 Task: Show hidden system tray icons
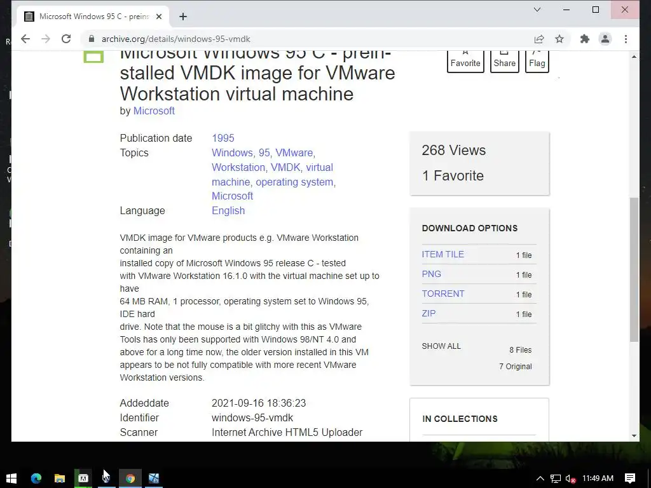pos(540,478)
